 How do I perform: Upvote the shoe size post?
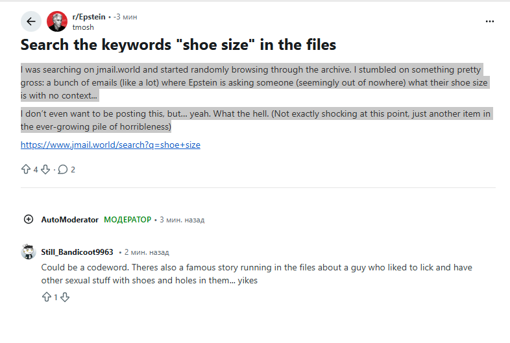pos(26,169)
